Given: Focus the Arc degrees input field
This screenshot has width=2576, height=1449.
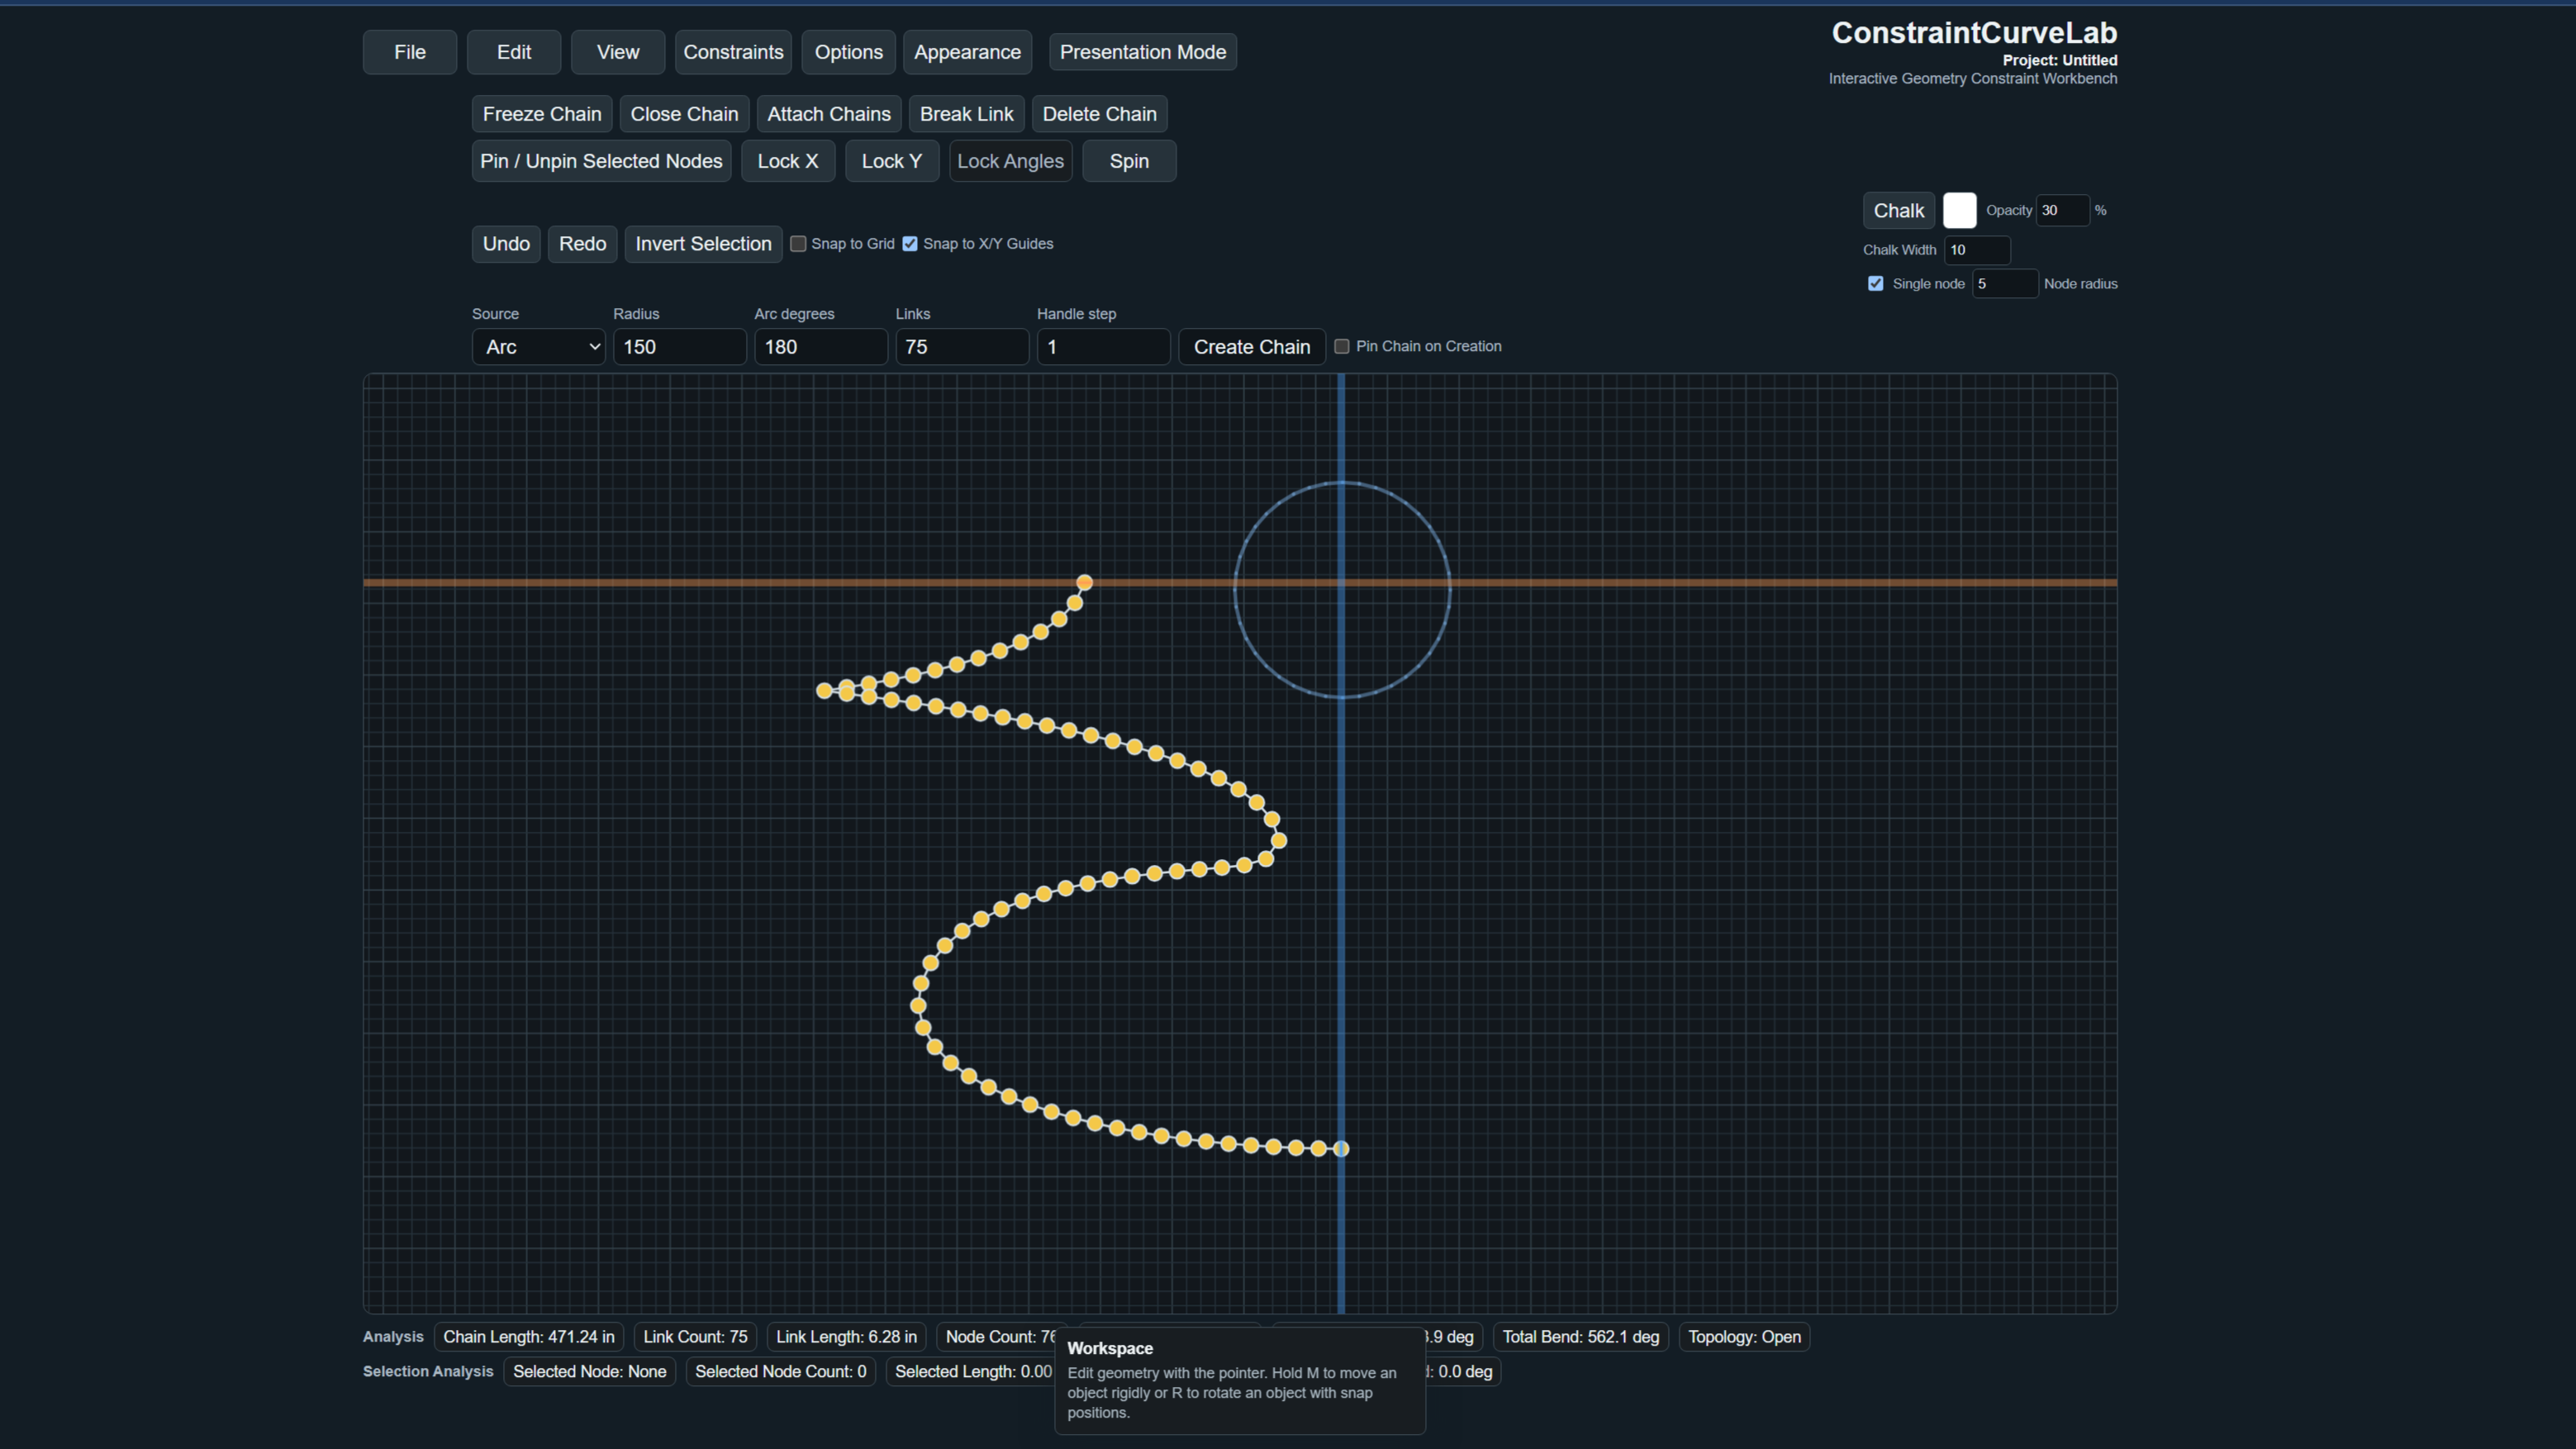Looking at the screenshot, I should click(820, 347).
